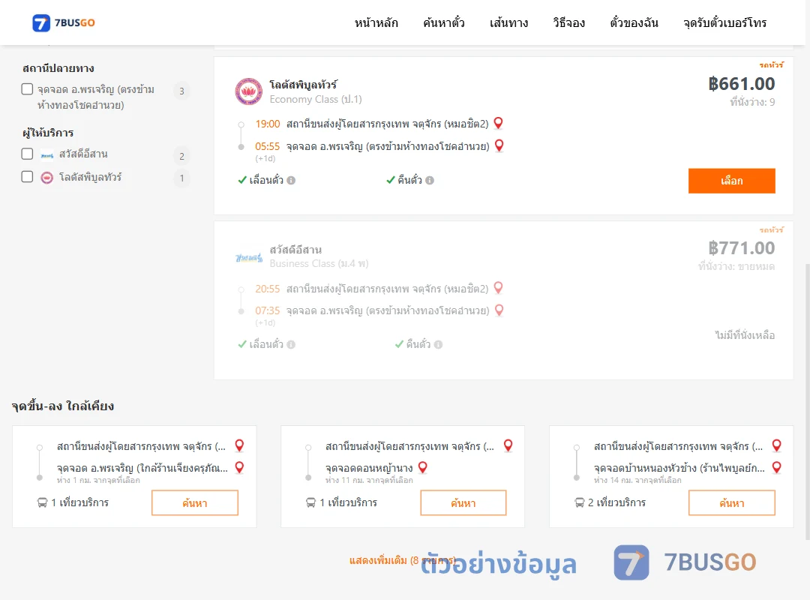
Task: Click the ฿771.00 price text
Action: 742,248
